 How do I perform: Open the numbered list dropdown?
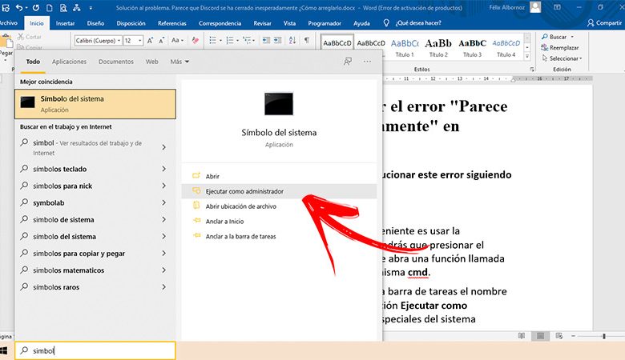237,41
